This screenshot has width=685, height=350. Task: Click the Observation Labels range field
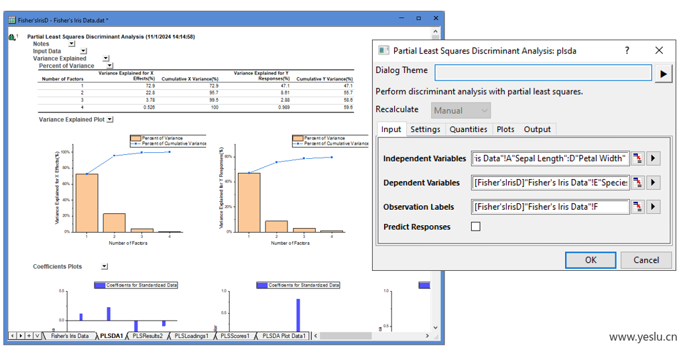click(x=550, y=207)
